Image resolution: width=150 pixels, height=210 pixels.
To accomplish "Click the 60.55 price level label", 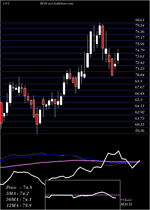I will pyautogui.click(x=140, y=124).
